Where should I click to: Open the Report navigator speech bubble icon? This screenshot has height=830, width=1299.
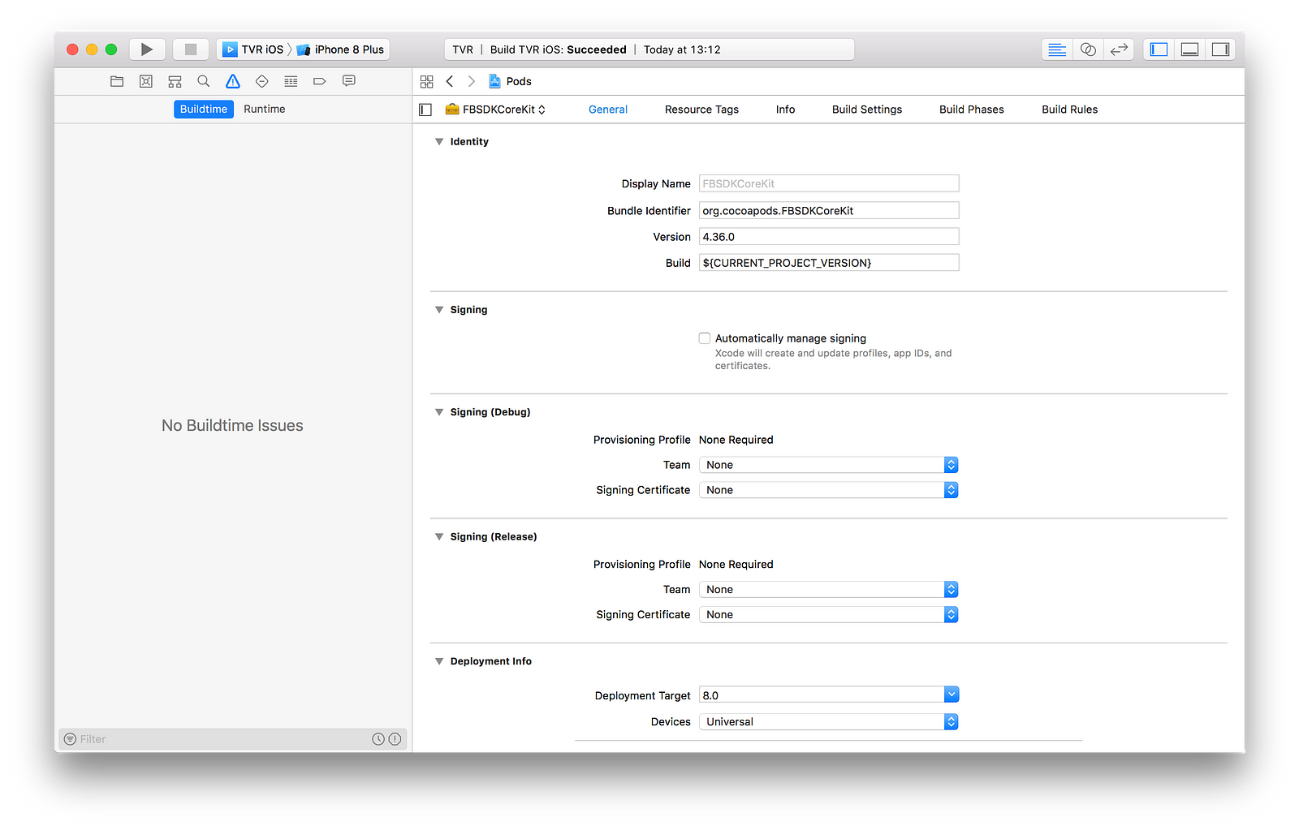click(x=349, y=81)
